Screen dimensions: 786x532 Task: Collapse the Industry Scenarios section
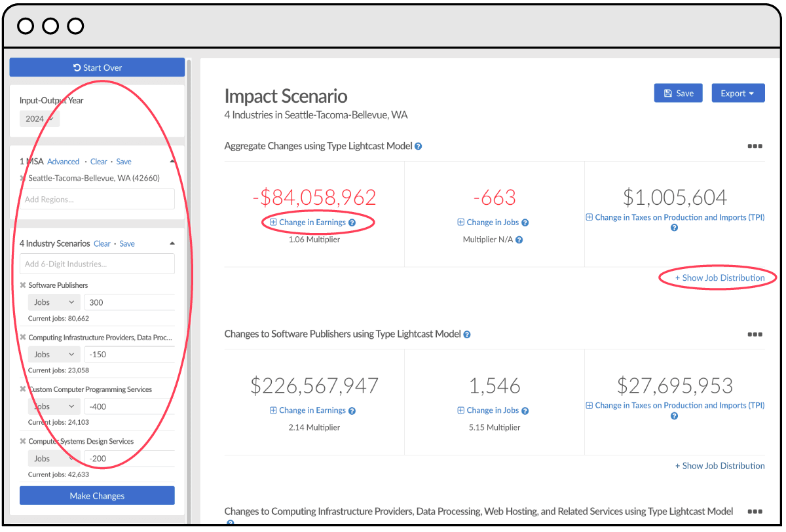pos(172,243)
